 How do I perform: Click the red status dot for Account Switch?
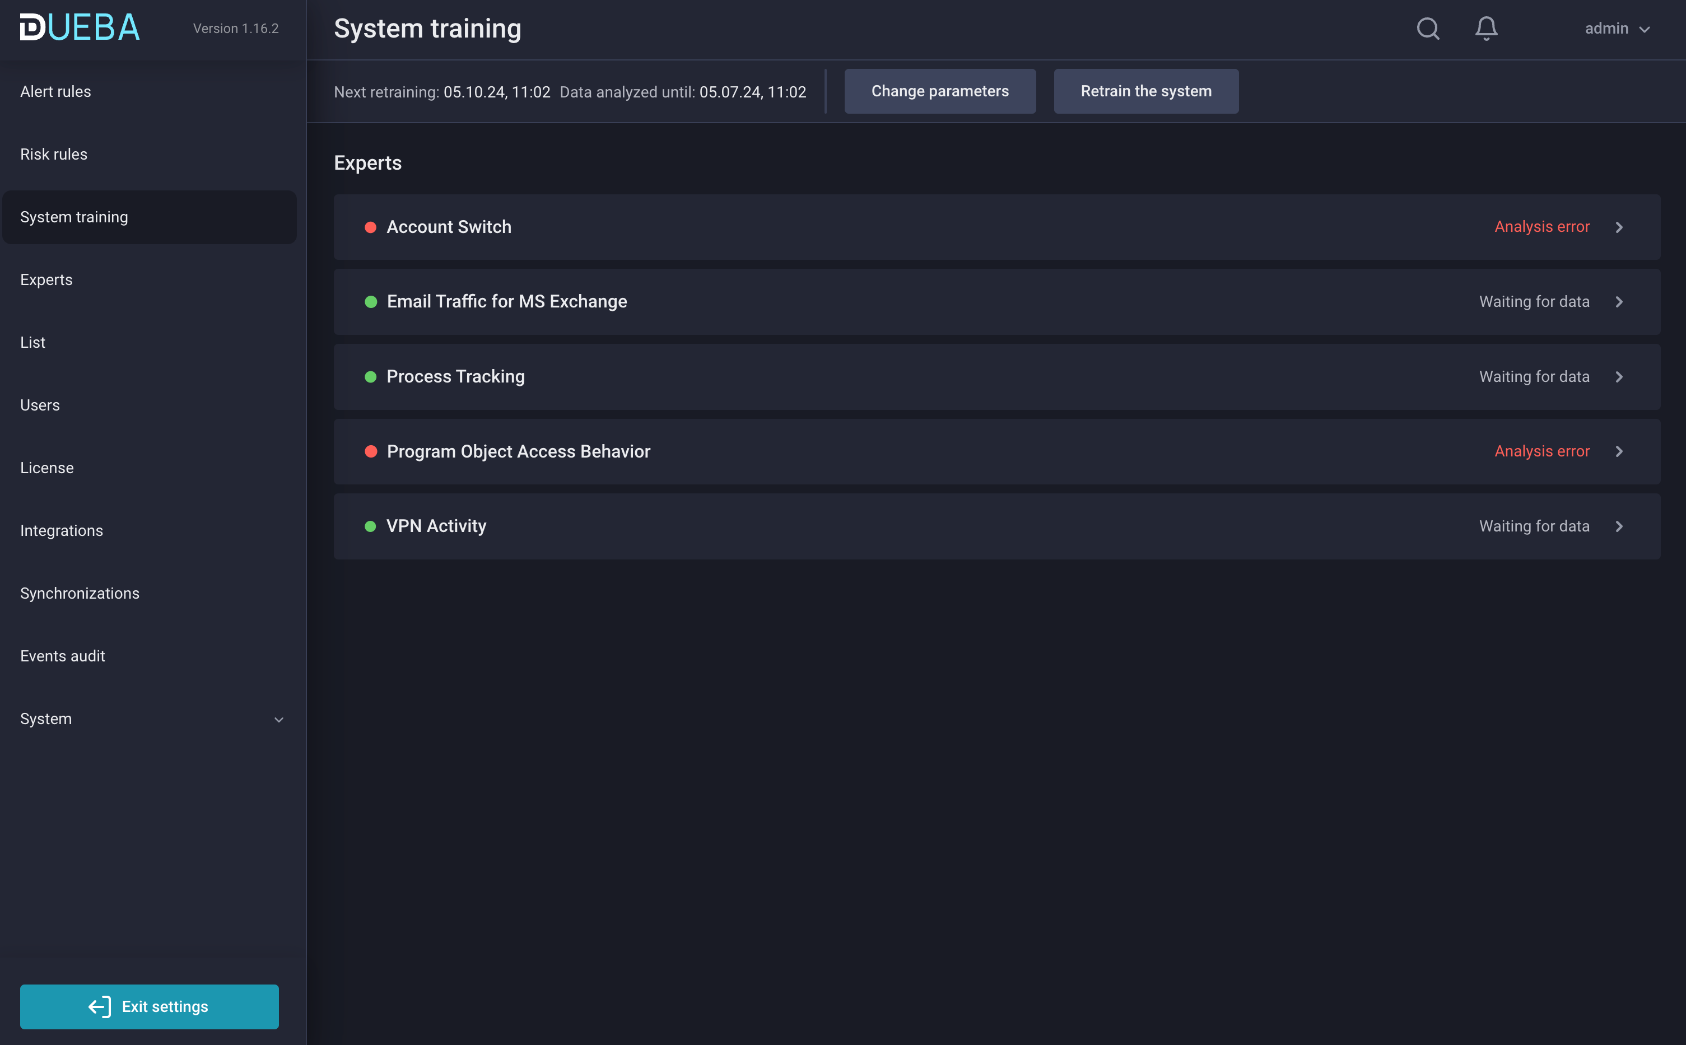coord(370,227)
